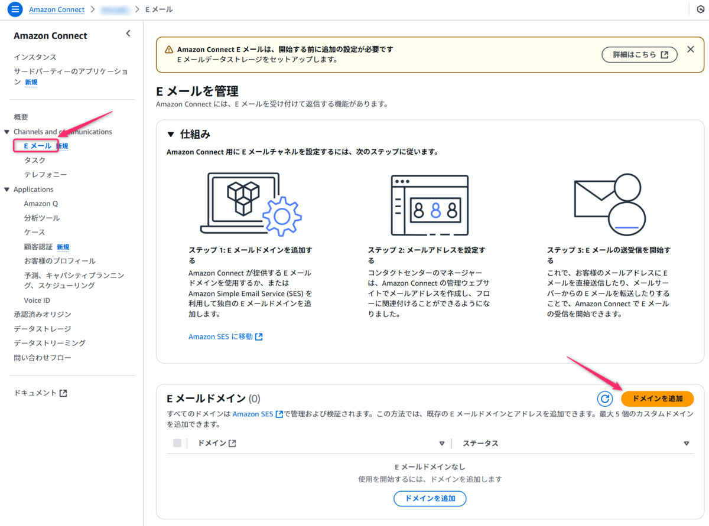This screenshot has width=709, height=526.
Task: Click the ステータス column header text
Action: [x=480, y=443]
